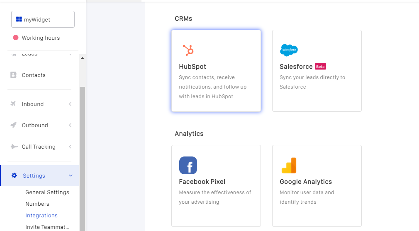
Task: Click 'Sync your leads directly to Salesforce' text
Action: coord(312,82)
